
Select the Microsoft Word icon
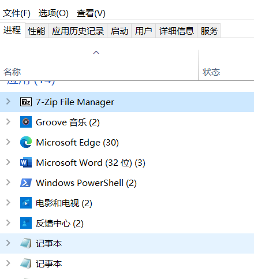26,162
